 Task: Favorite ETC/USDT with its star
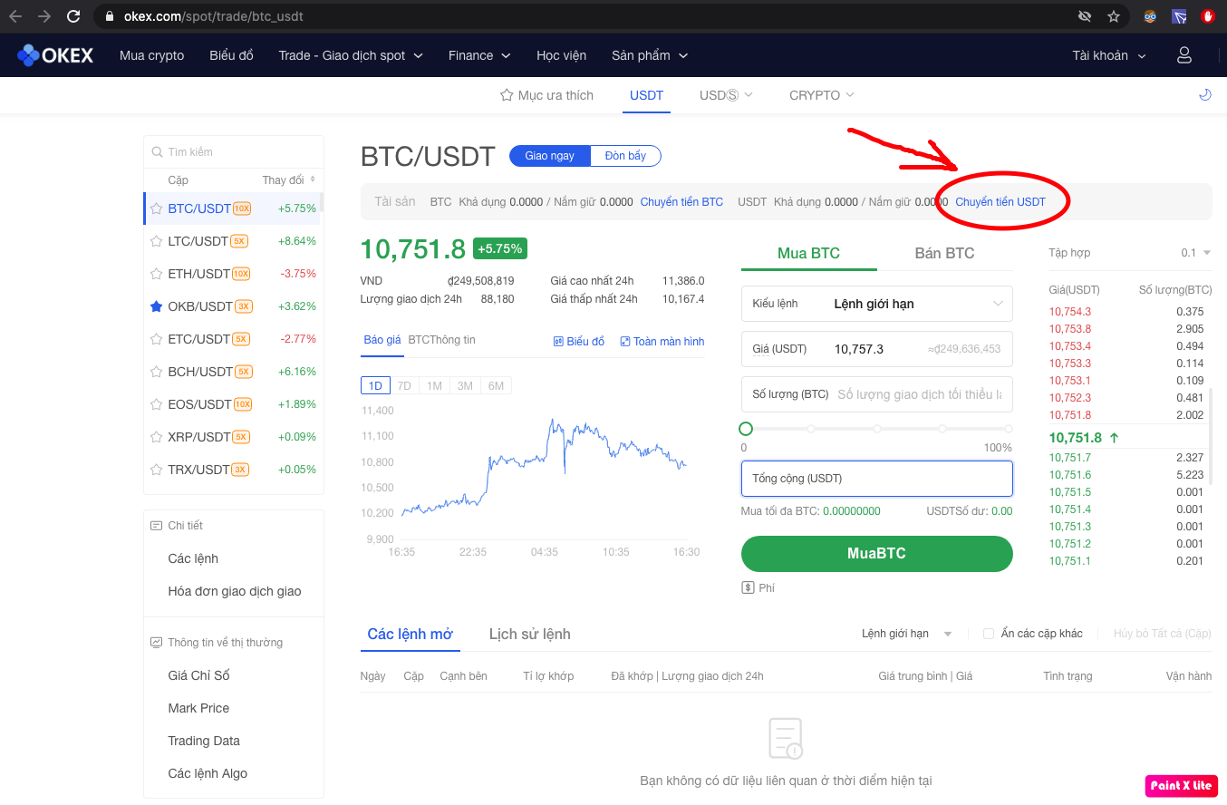[x=156, y=339]
